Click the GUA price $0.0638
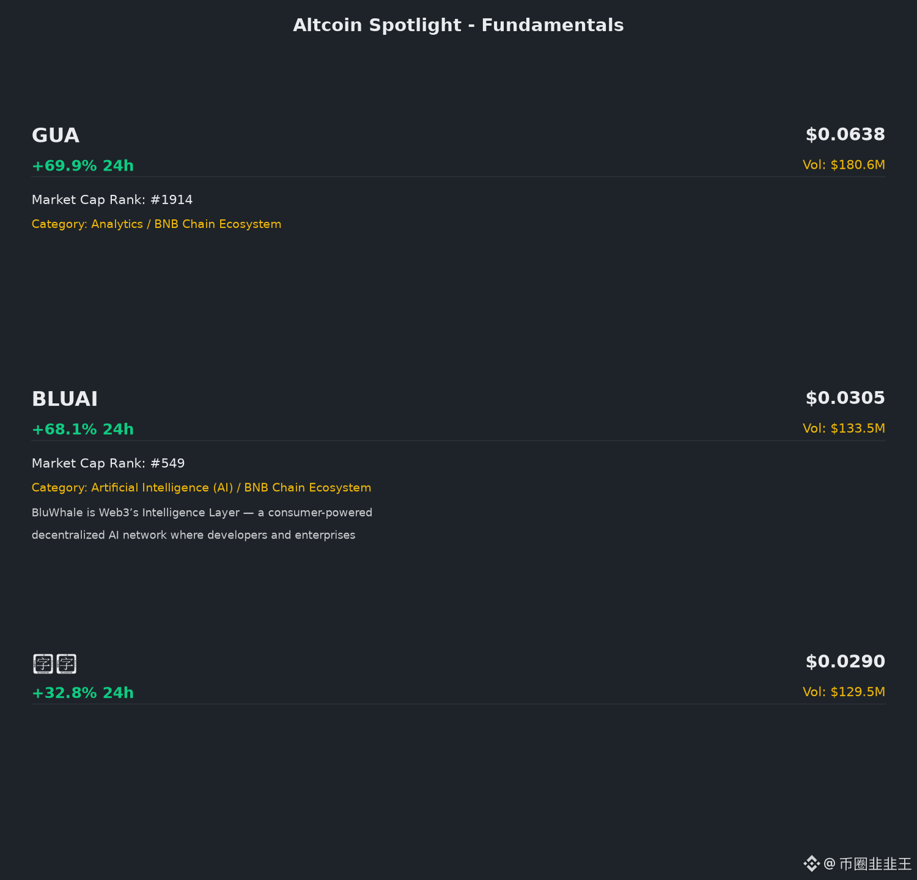Image resolution: width=917 pixels, height=880 pixels. pos(845,134)
